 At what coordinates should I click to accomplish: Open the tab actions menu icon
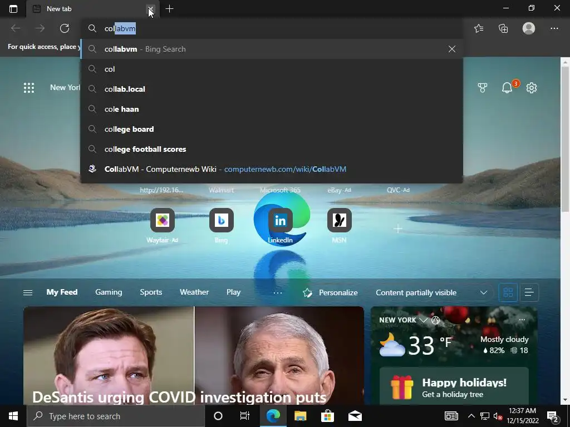(13, 9)
